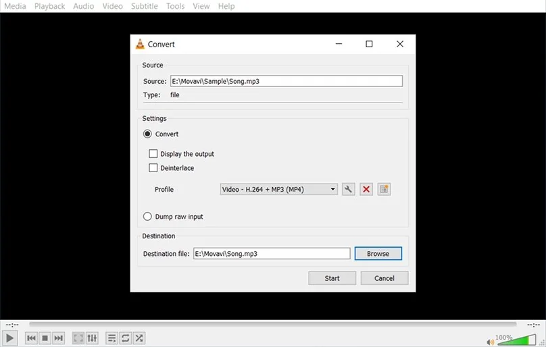
Task: Open the Video menu
Action: click(x=112, y=6)
